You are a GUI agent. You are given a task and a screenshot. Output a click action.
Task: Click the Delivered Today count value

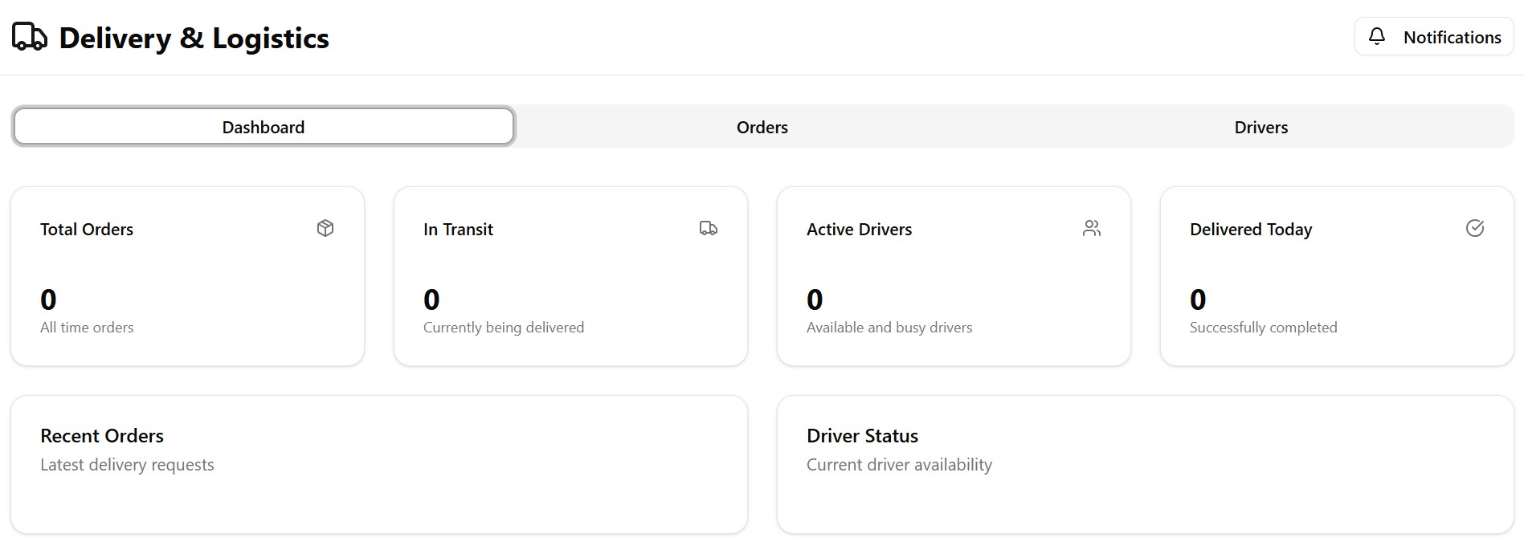(1198, 299)
